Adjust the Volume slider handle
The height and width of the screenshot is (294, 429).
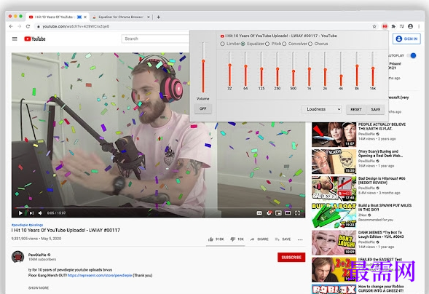[x=203, y=61]
